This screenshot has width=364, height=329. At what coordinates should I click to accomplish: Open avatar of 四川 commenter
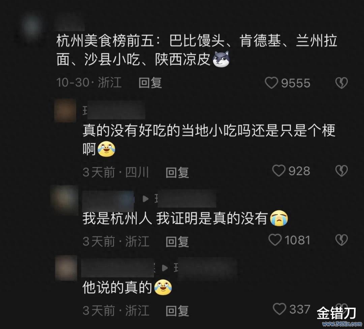tap(65, 111)
